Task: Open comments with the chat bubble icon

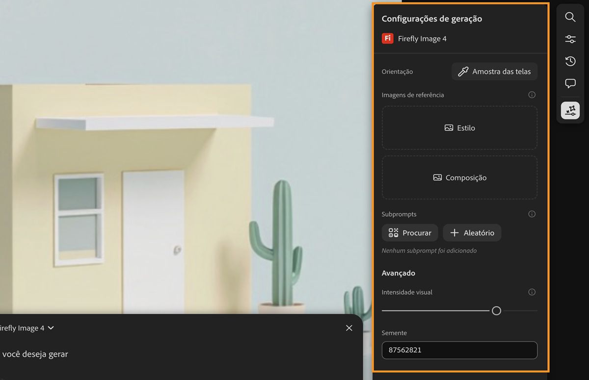Action: click(x=570, y=83)
